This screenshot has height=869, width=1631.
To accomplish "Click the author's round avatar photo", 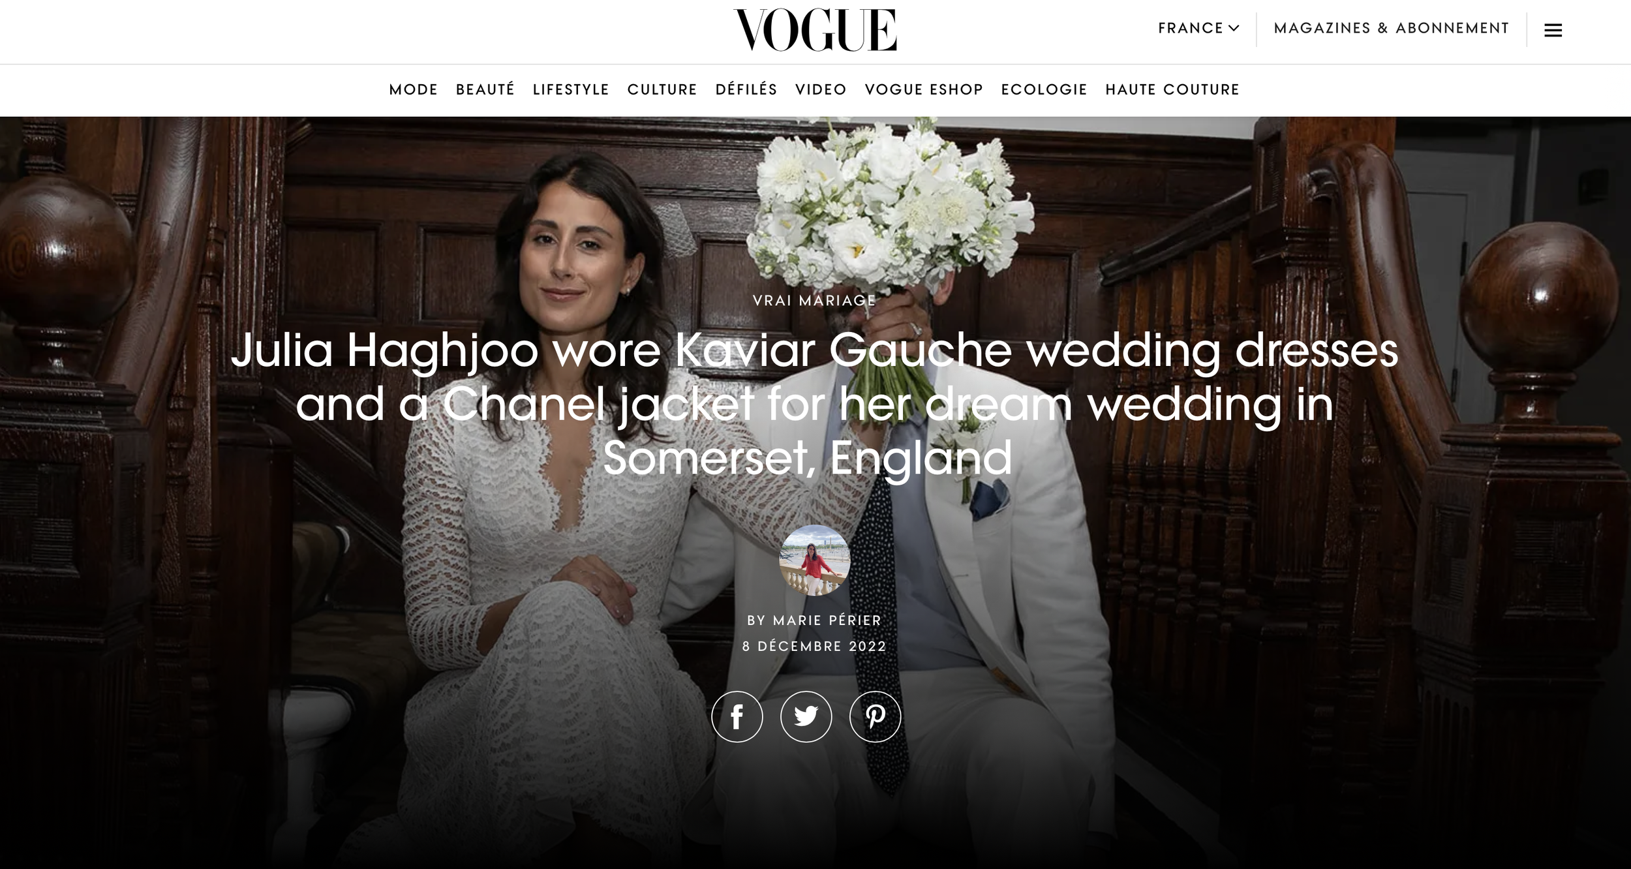I will tap(815, 560).
